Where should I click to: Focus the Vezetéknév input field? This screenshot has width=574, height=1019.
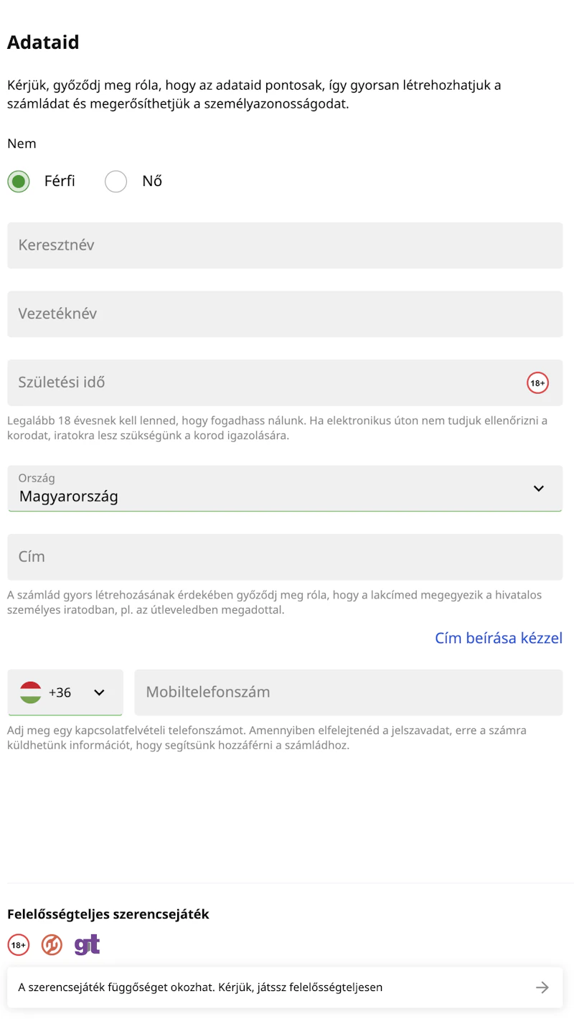pos(285,314)
